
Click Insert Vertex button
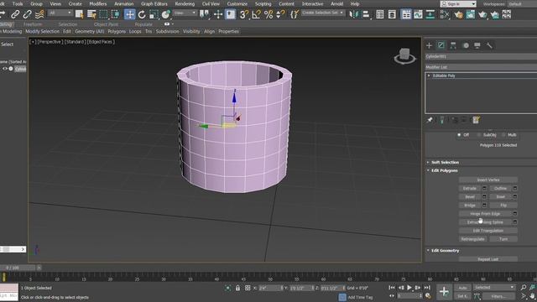pyautogui.click(x=488, y=180)
